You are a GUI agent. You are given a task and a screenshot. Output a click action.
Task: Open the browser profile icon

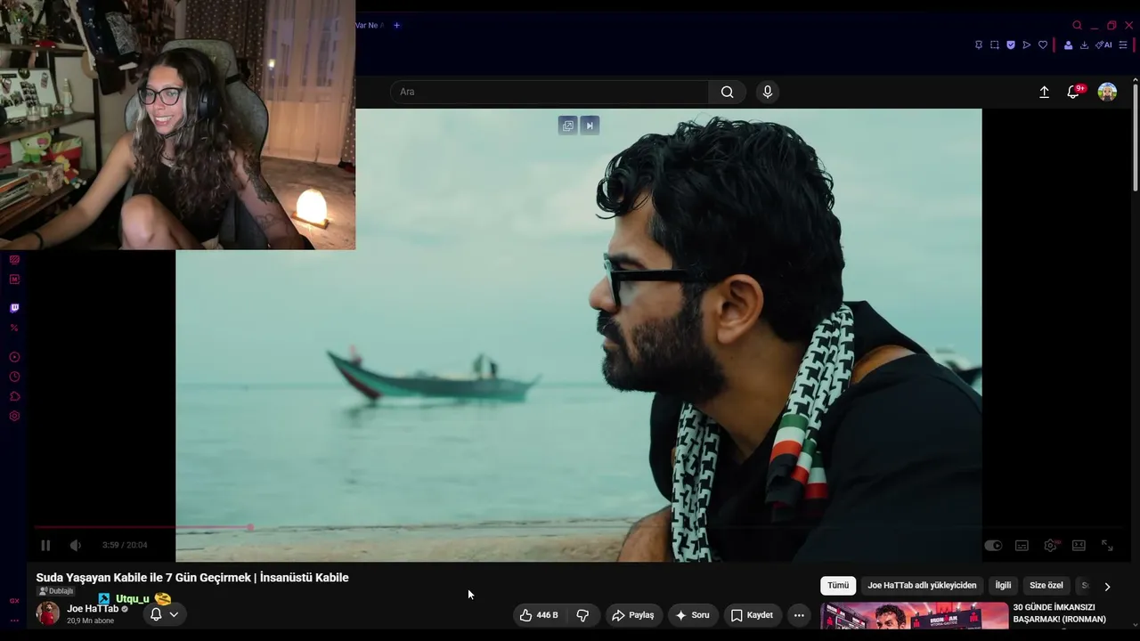1068,45
